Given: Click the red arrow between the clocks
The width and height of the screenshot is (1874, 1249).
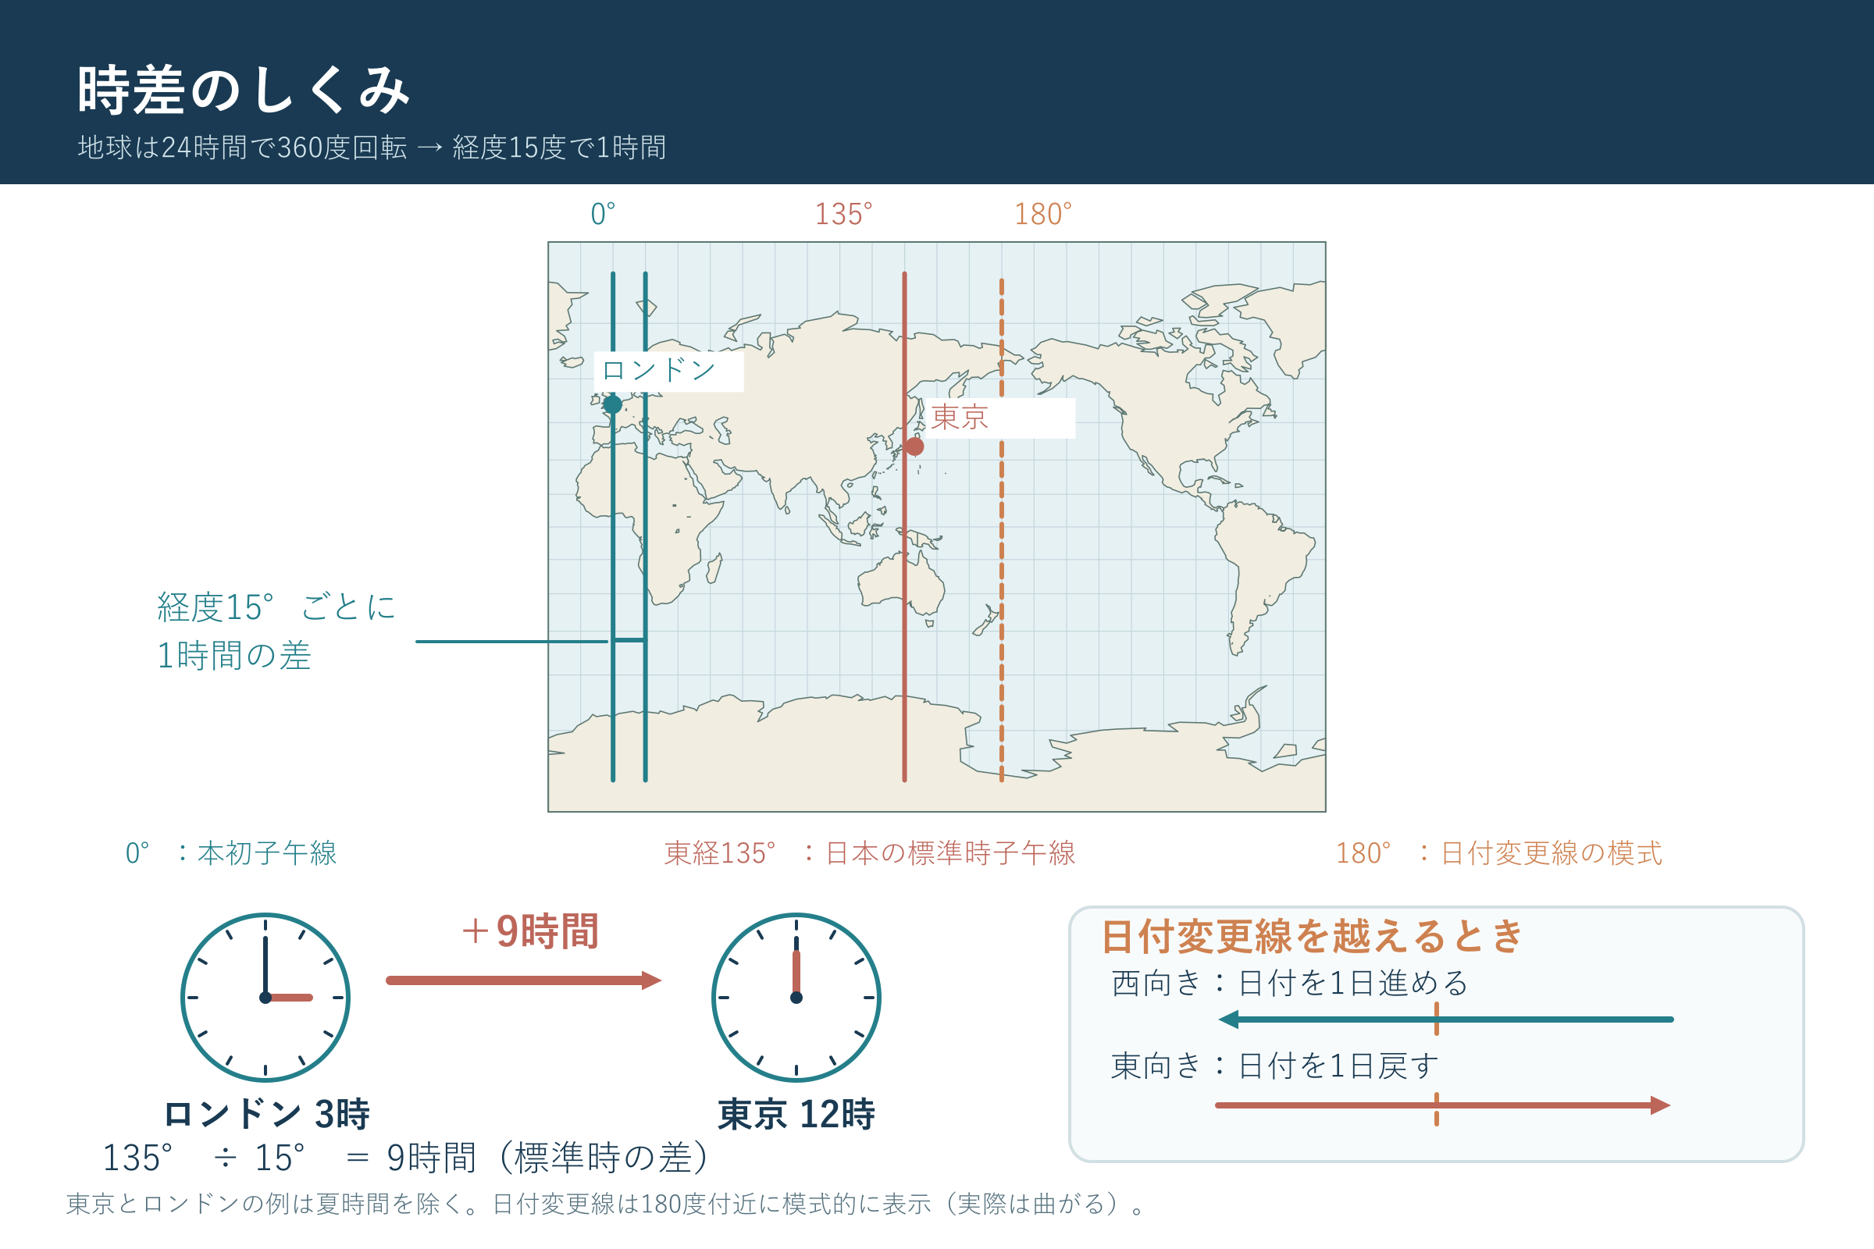Looking at the screenshot, I should [x=524, y=980].
